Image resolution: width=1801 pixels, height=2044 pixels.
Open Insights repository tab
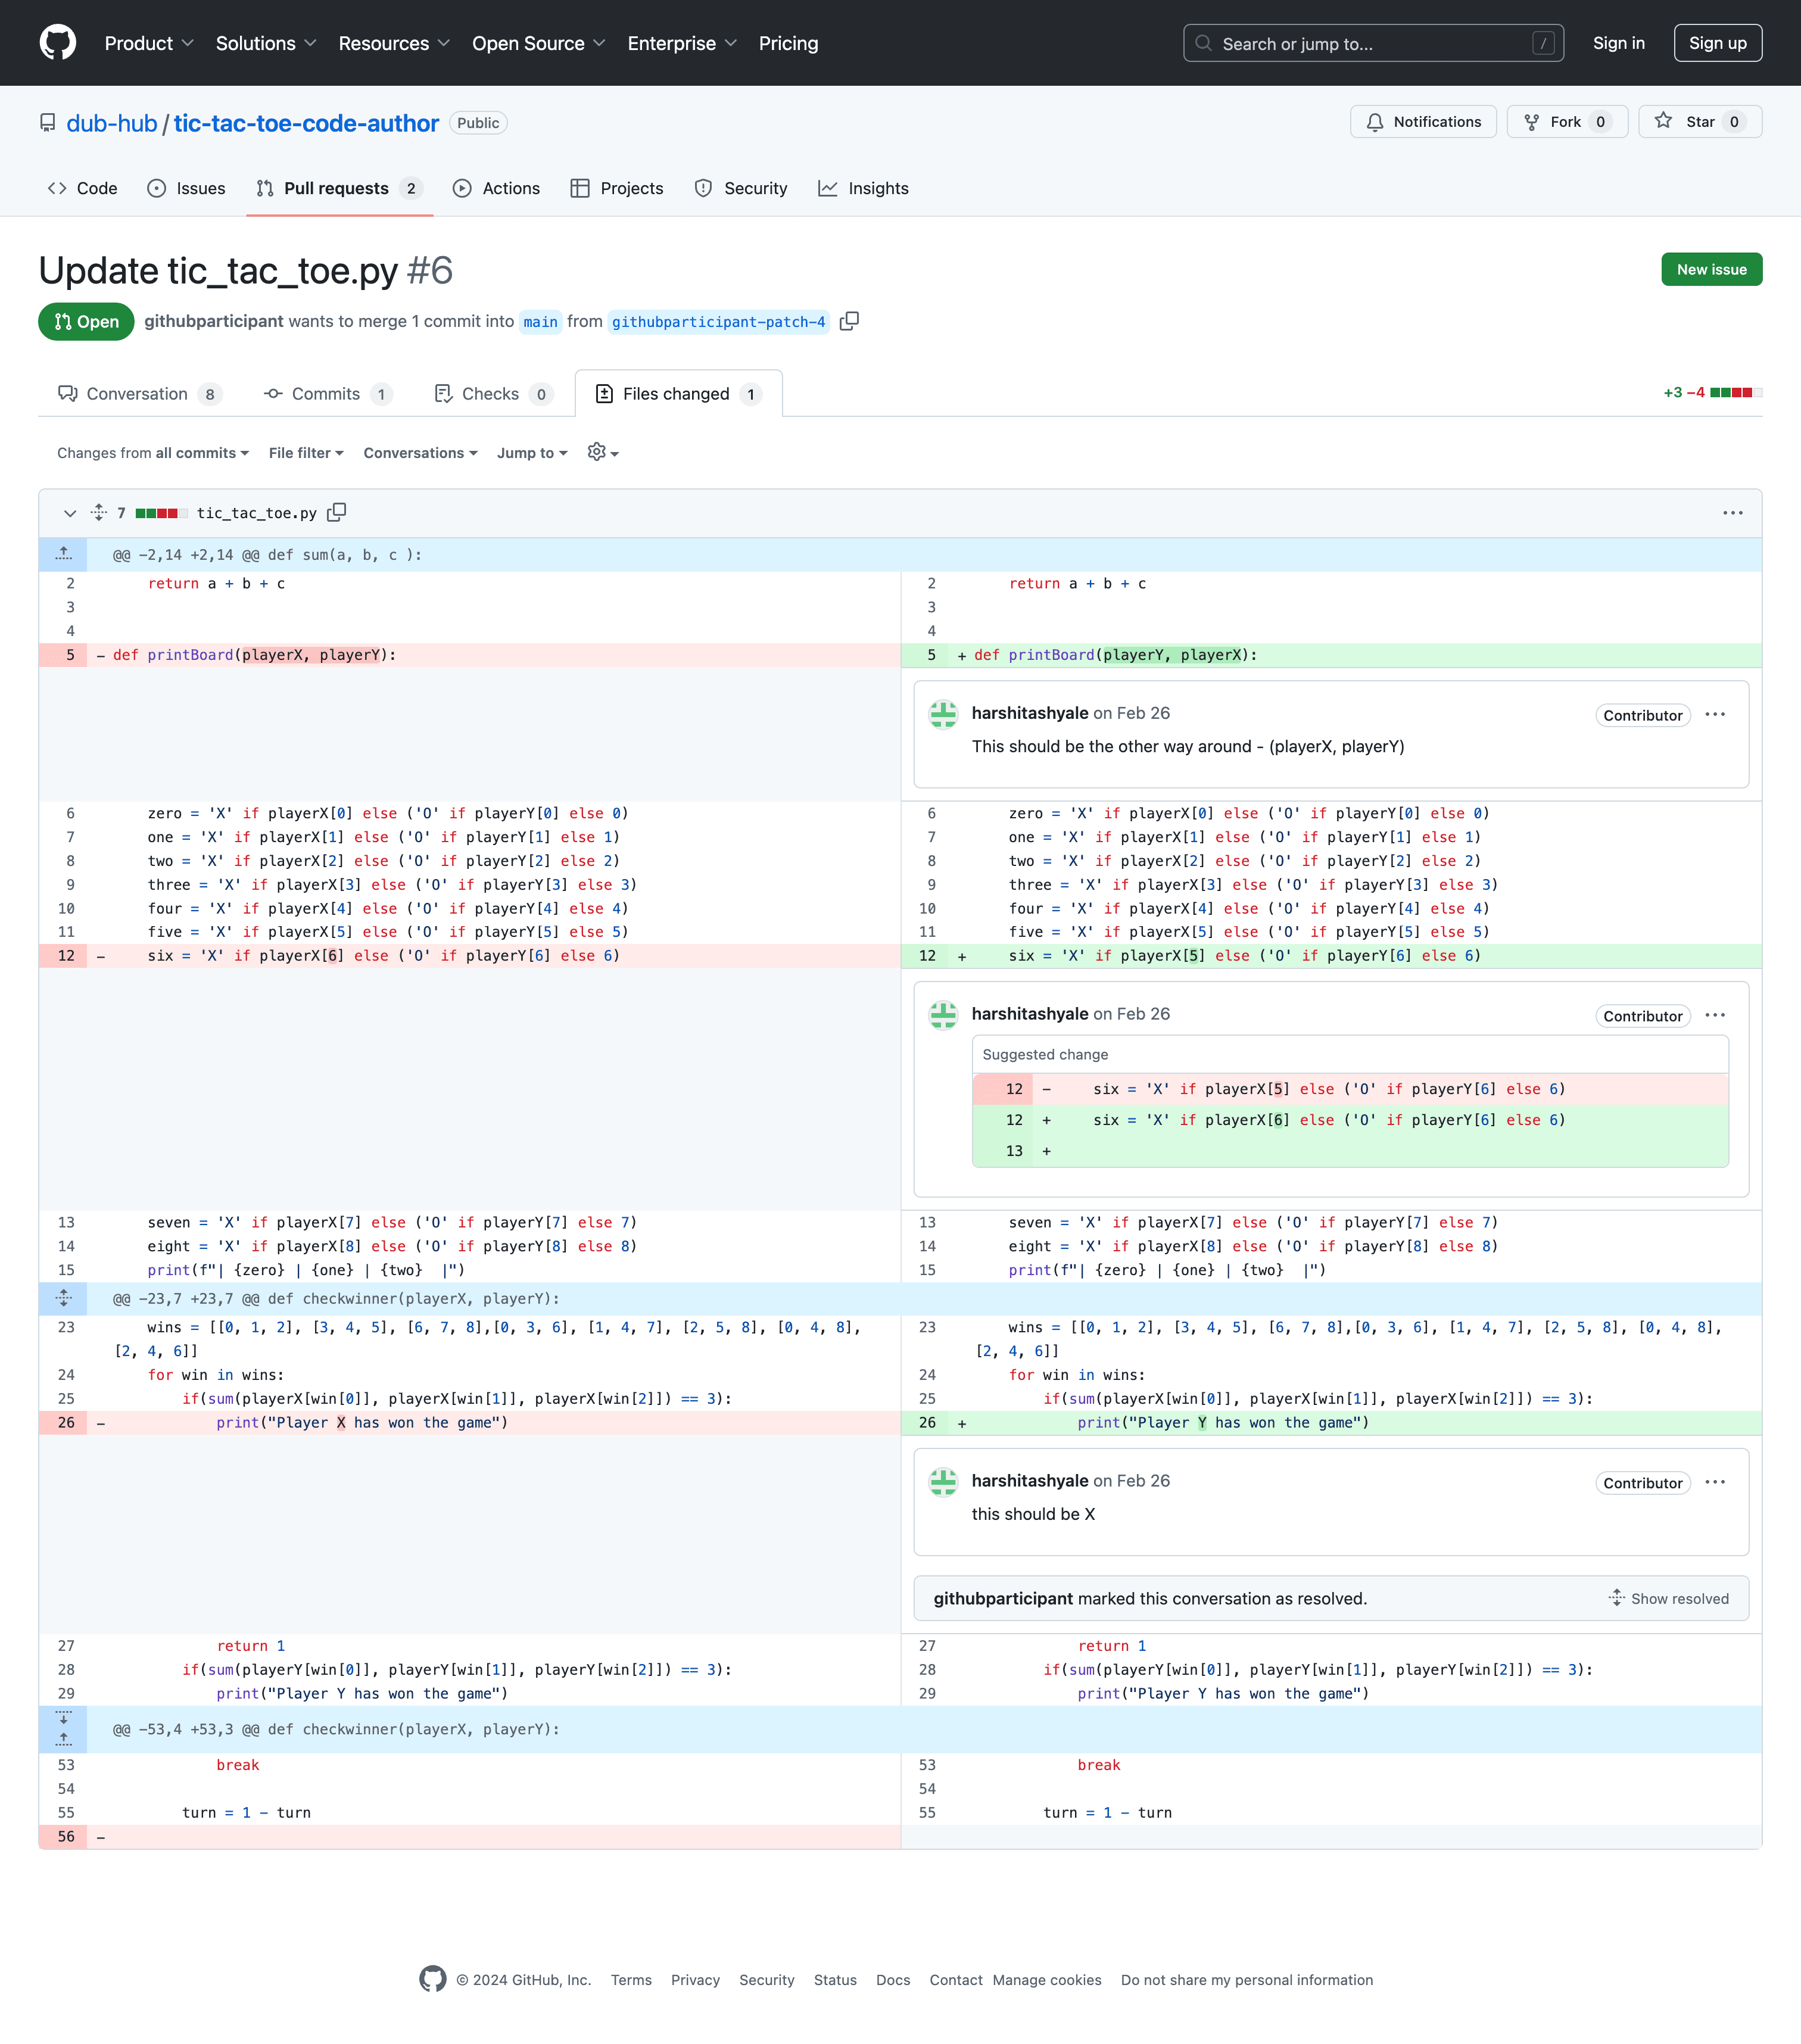864,188
